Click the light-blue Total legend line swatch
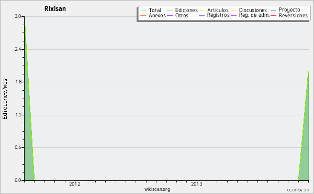314x194 pixels. (143, 10)
